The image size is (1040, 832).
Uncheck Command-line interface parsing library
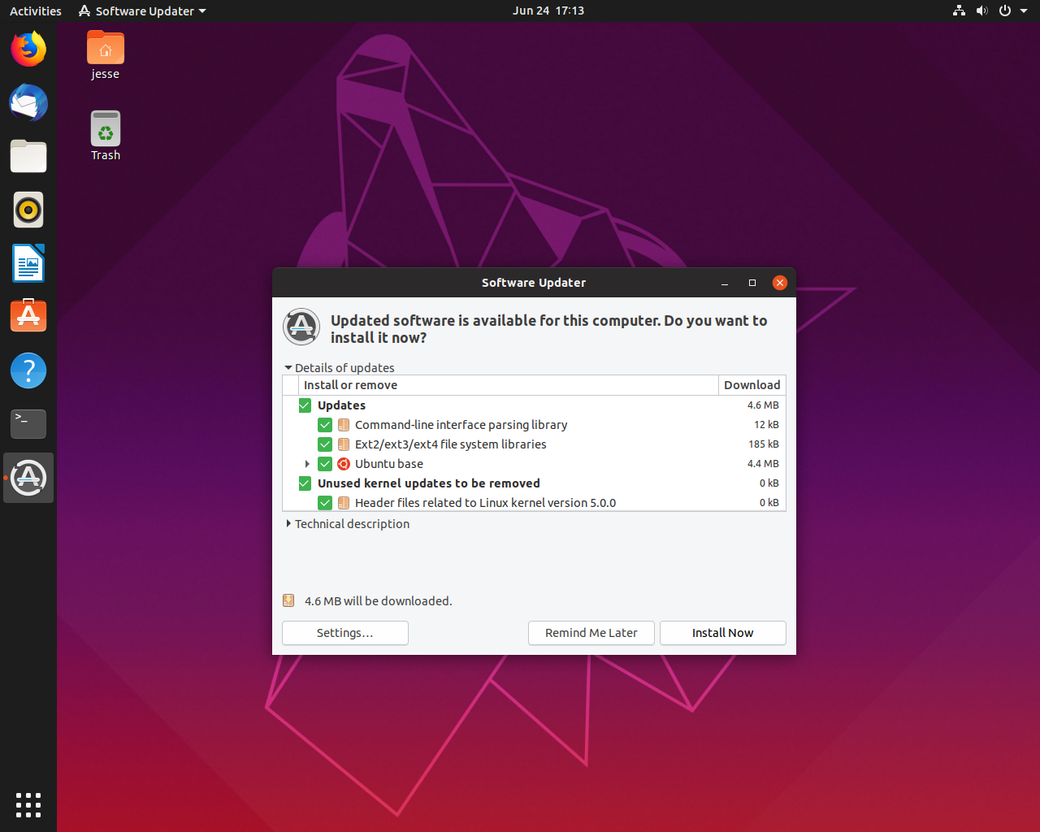click(x=325, y=425)
